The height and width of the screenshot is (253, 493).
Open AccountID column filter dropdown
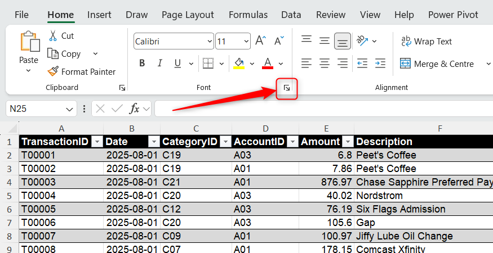coord(293,142)
